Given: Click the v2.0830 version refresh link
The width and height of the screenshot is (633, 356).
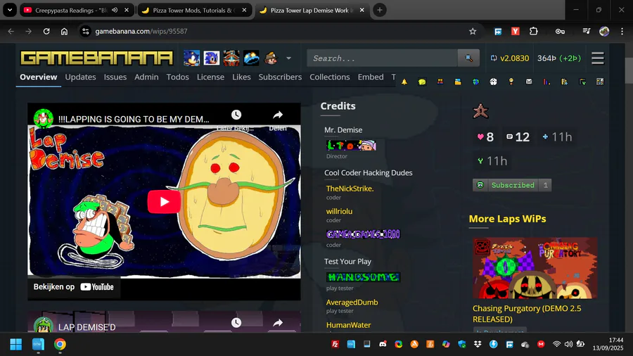Looking at the screenshot, I should tap(509, 58).
